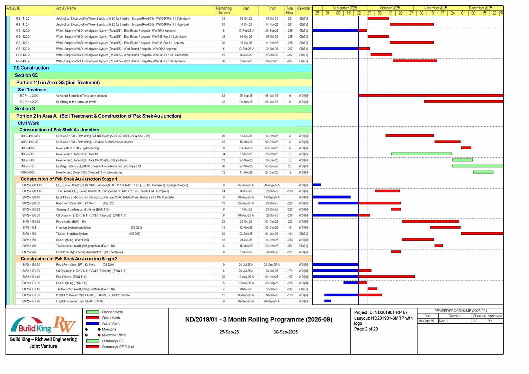Click the Activity Name column header
The image size is (529, 374).
coord(66,8)
